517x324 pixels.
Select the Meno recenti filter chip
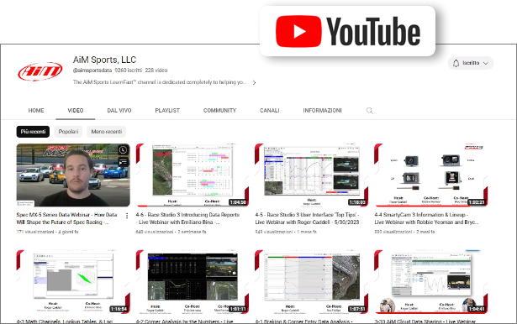pos(107,132)
